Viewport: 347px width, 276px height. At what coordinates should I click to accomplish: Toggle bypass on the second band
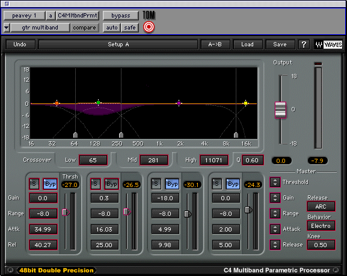pos(111,184)
